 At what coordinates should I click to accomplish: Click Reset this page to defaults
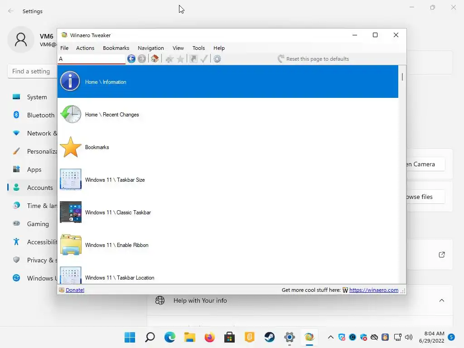pyautogui.click(x=314, y=59)
